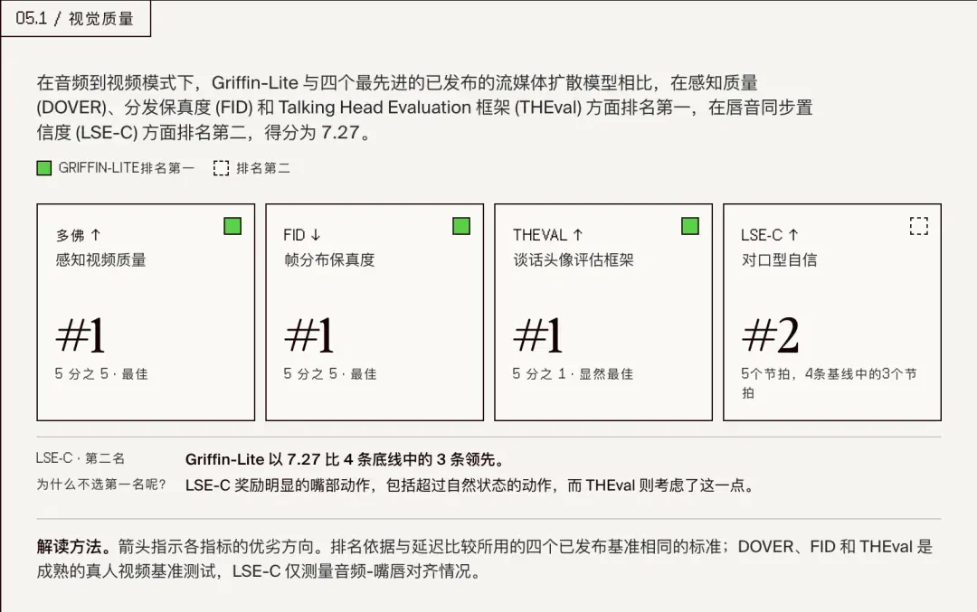Click the #1 rank on the 多佛 card
Screen dimensions: 977x612
(81, 335)
